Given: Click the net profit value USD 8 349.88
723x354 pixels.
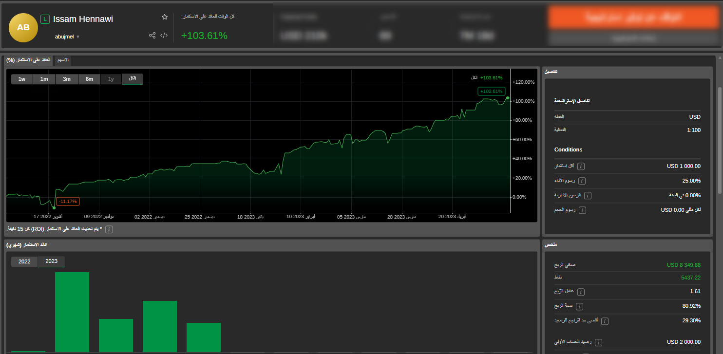Looking at the screenshot, I should coord(684,265).
